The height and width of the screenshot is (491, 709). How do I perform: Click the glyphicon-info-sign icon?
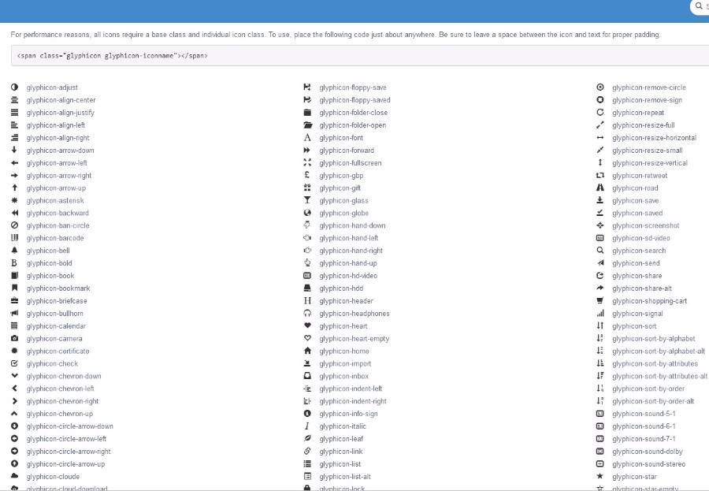[307, 413]
